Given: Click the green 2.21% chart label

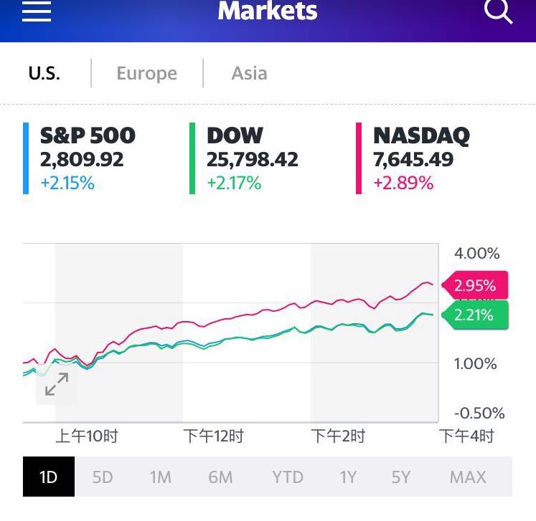Looking at the screenshot, I should tap(474, 315).
